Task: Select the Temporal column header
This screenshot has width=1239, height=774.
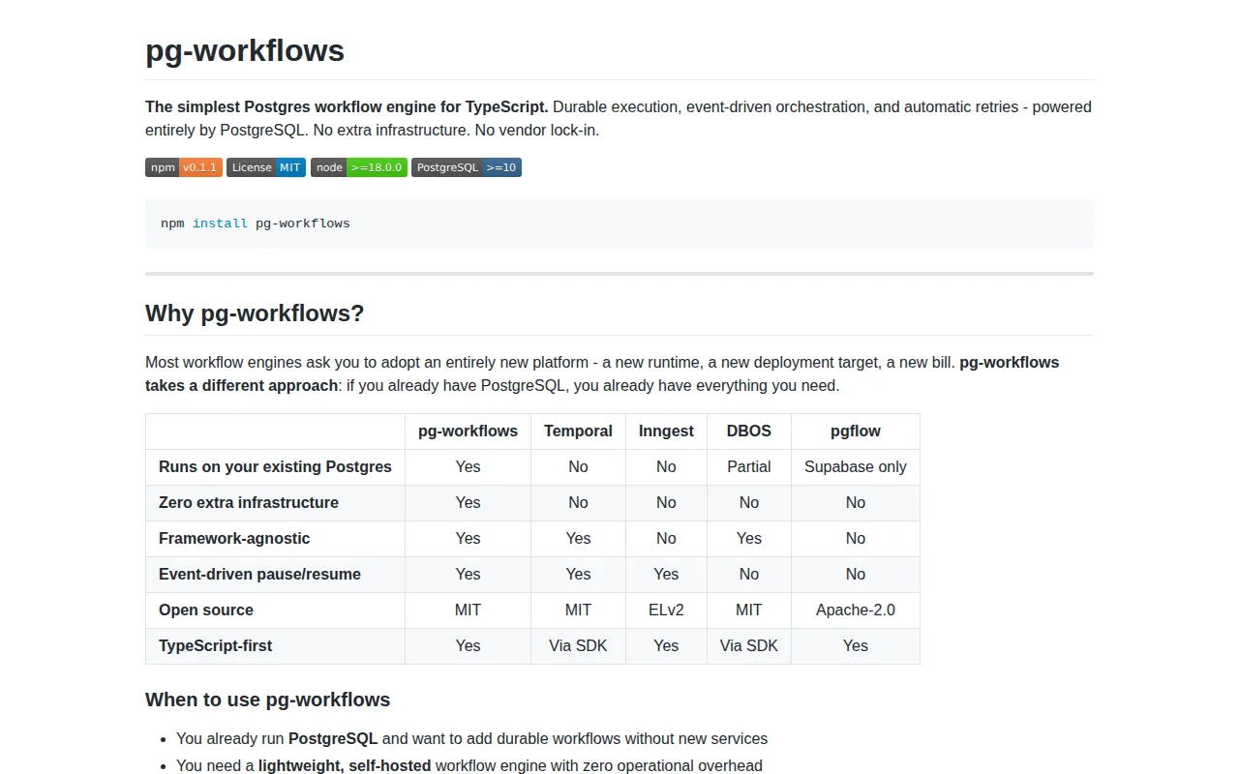Action: coord(578,432)
